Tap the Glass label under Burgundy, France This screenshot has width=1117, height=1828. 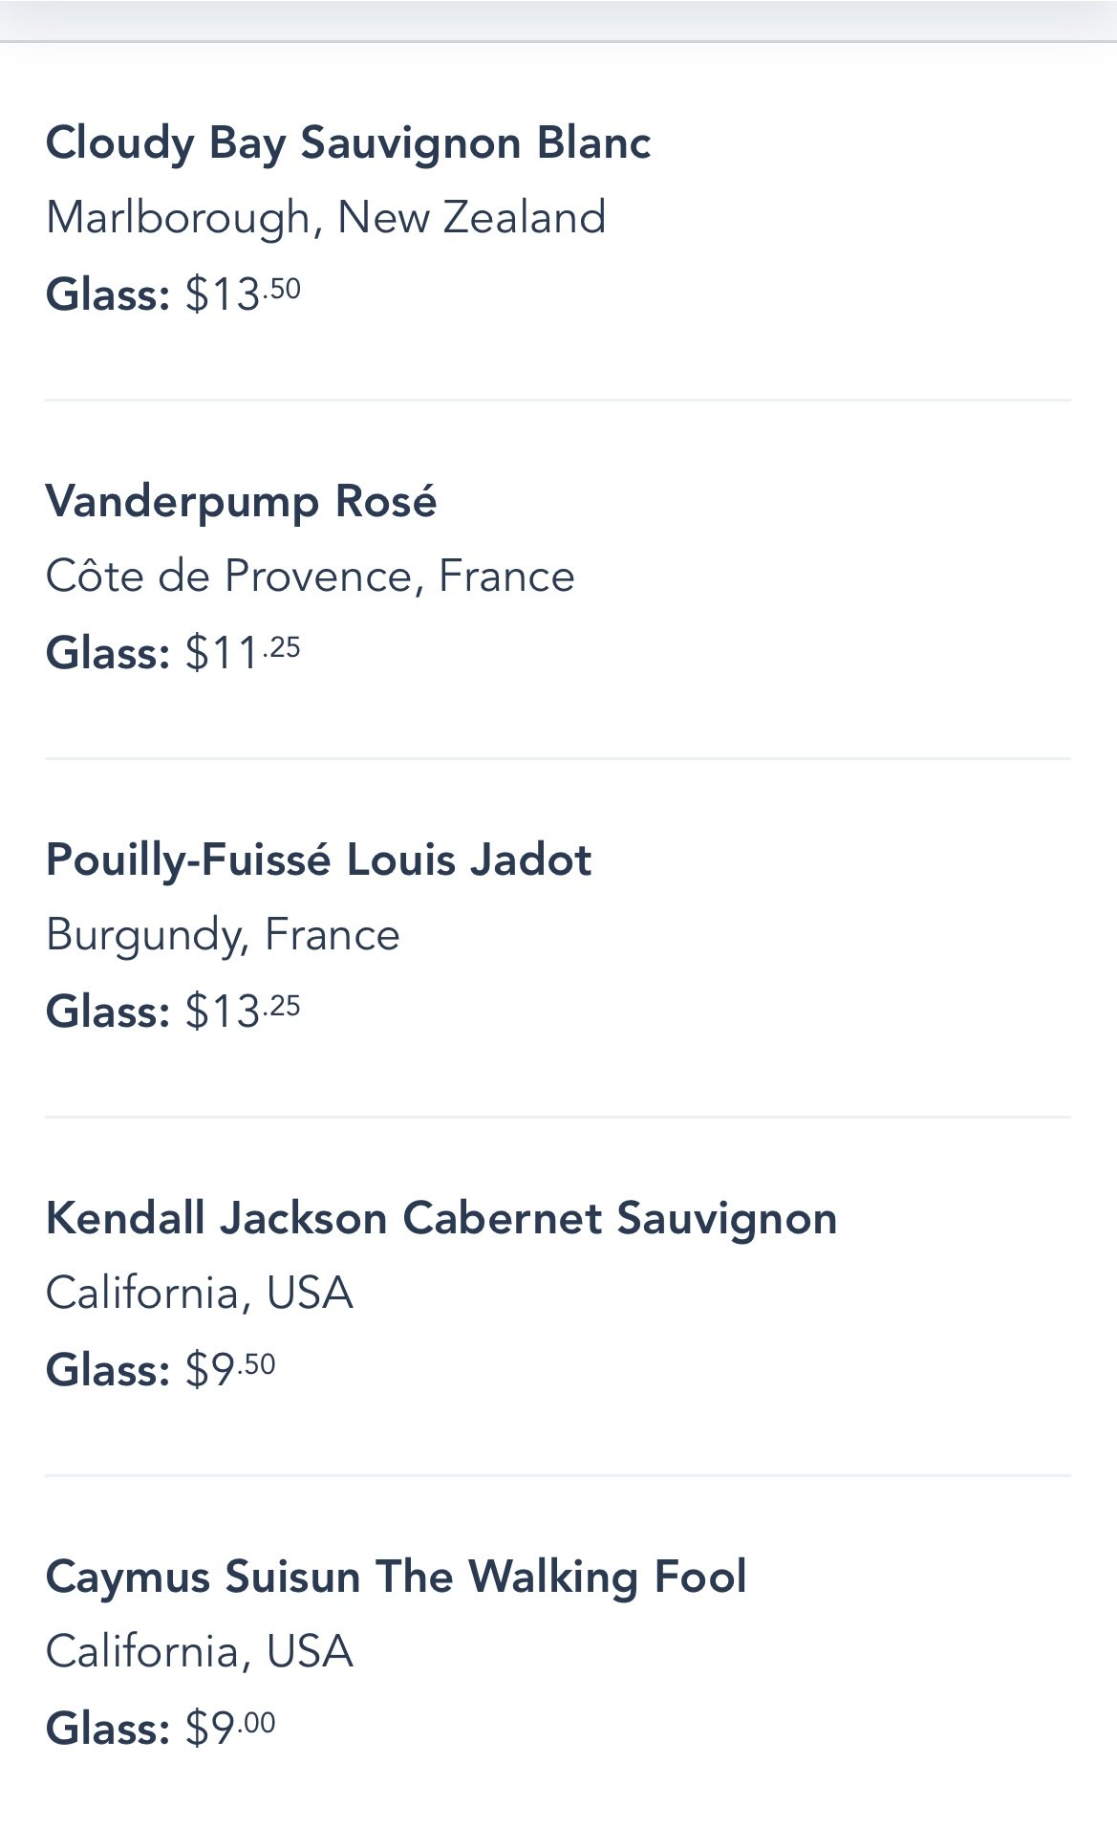[107, 1012]
